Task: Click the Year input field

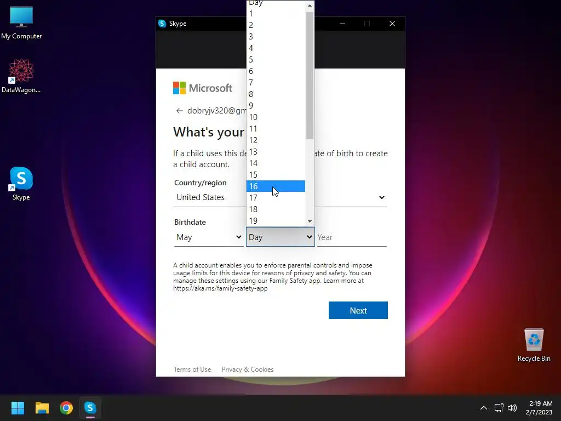Action: (352, 237)
